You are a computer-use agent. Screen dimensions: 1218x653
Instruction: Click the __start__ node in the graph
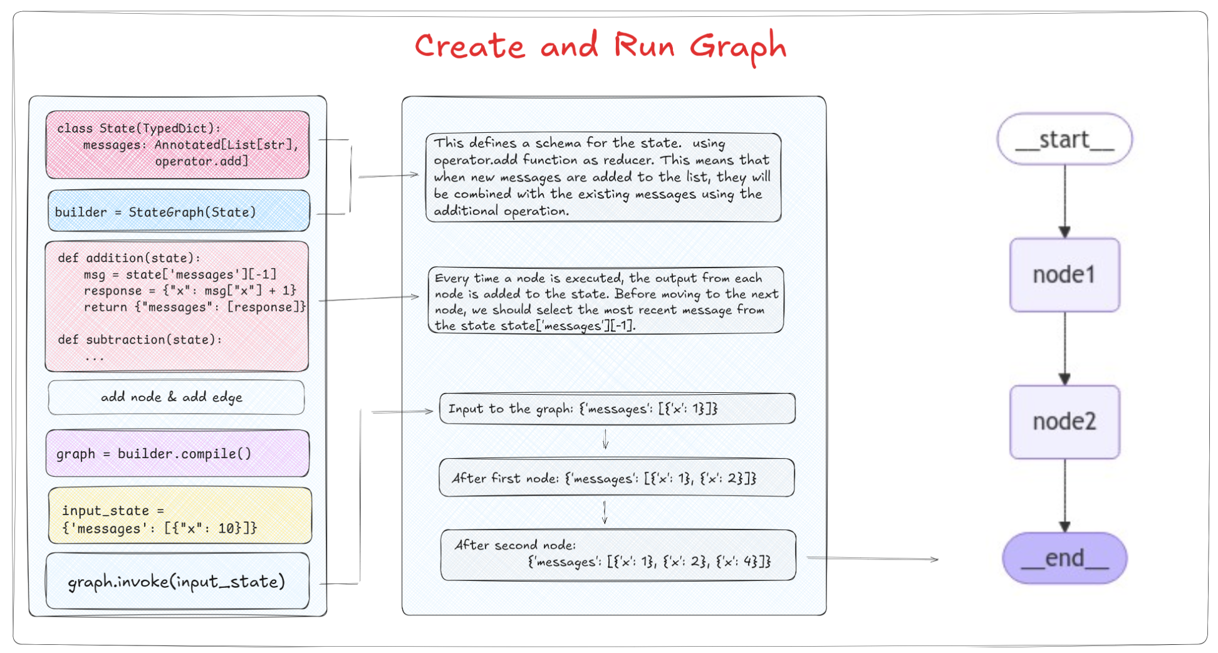(1064, 139)
